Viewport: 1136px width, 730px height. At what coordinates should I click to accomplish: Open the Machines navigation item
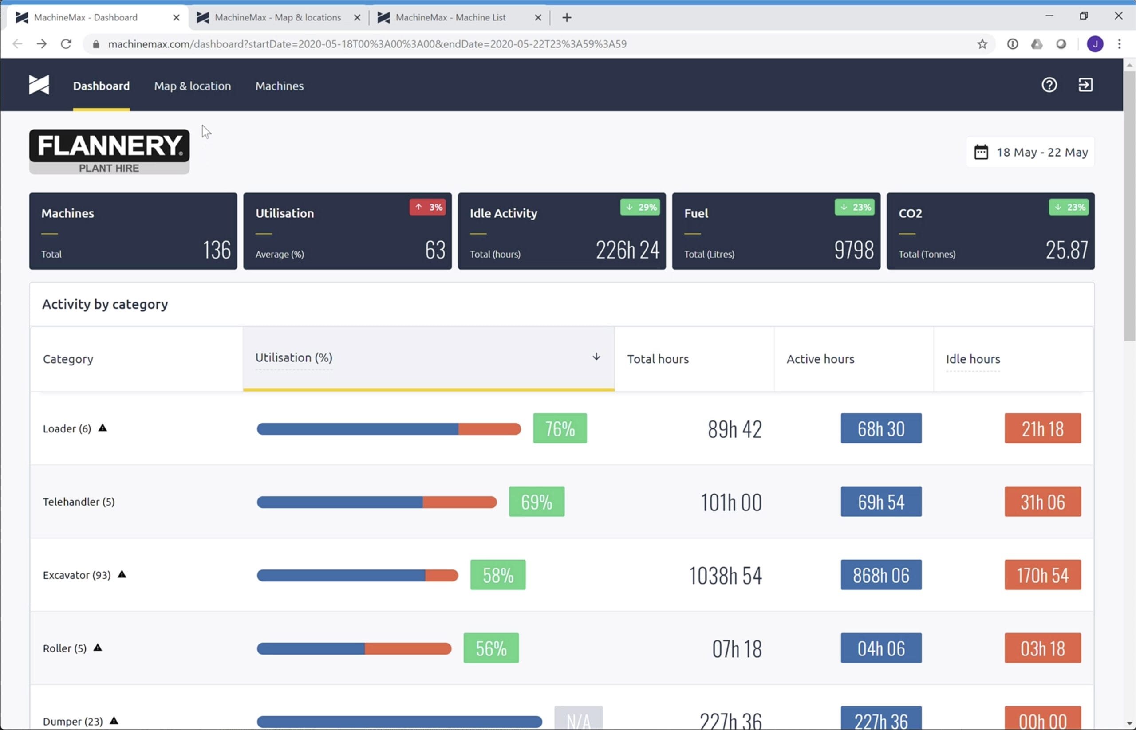[280, 86]
